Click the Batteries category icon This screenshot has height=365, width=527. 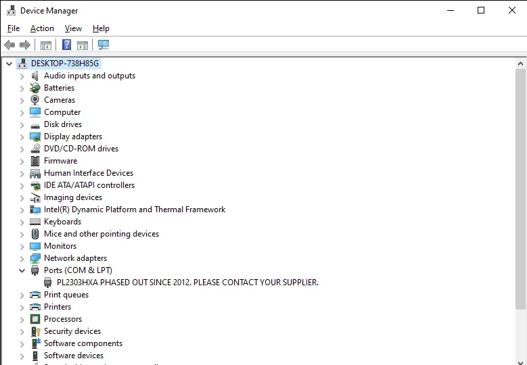(35, 88)
